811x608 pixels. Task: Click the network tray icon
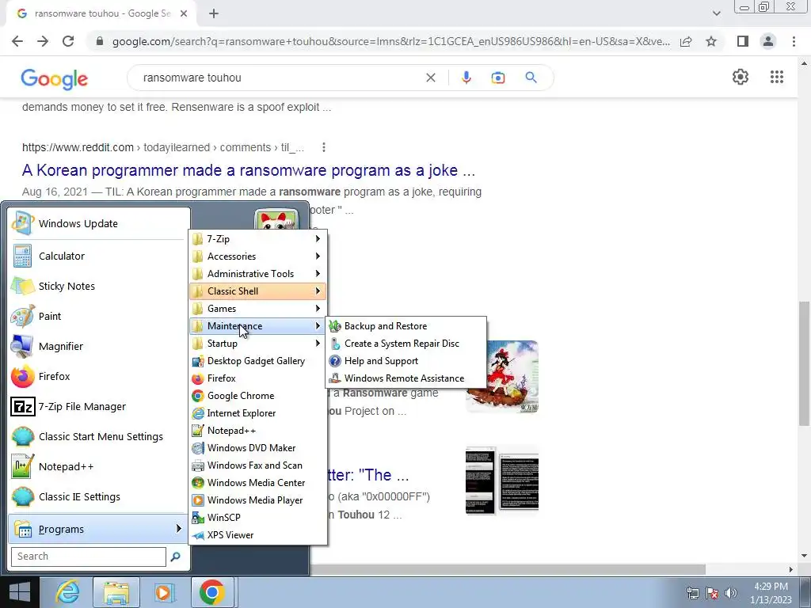[x=693, y=593]
